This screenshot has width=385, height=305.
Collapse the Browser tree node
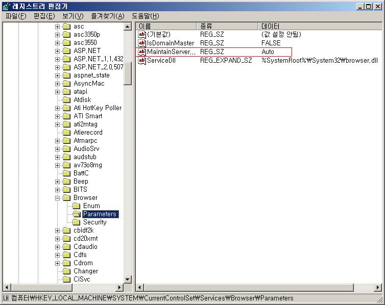tap(57, 198)
